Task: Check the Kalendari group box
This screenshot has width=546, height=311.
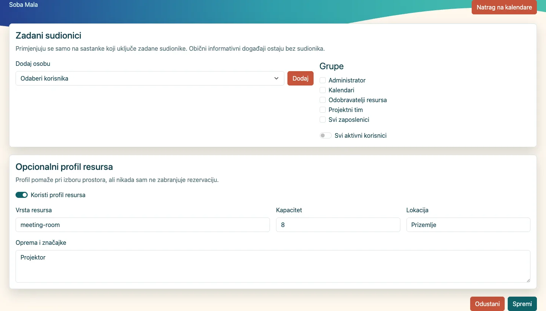Action: tap(323, 90)
